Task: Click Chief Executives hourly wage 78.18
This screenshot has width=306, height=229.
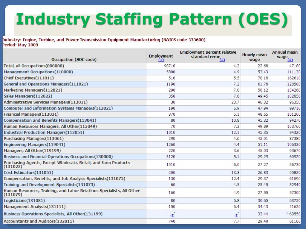Action: pyautogui.click(x=263, y=78)
